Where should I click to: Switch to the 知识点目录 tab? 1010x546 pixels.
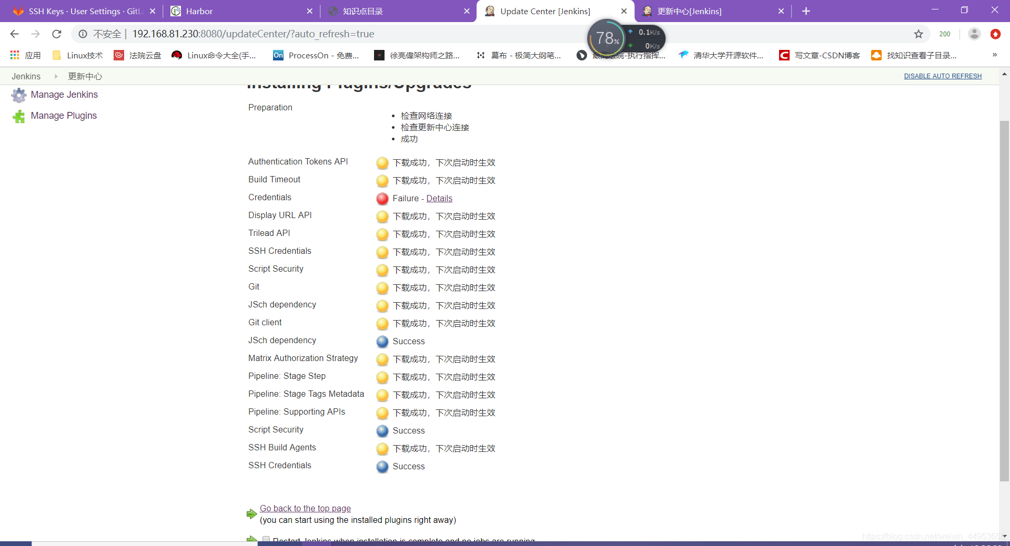pyautogui.click(x=400, y=11)
